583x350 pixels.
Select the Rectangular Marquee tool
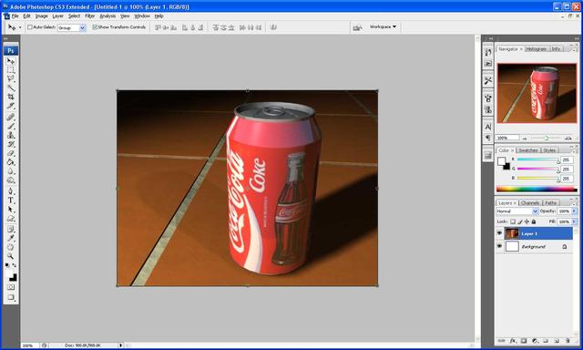click(11, 70)
